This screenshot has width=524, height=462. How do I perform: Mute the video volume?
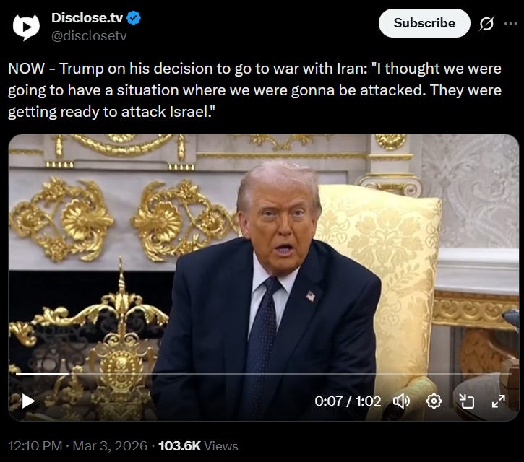click(x=401, y=401)
